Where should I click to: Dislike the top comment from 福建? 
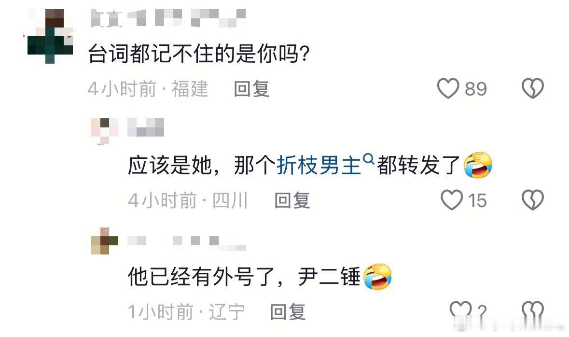[x=532, y=88]
